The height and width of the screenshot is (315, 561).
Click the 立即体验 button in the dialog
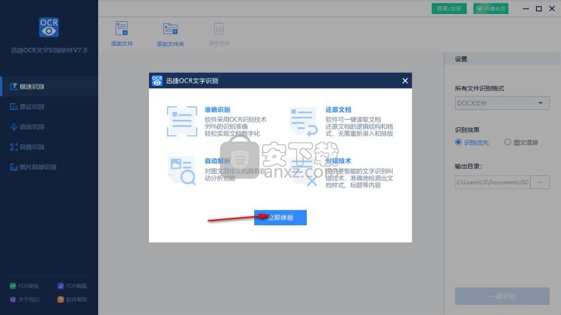tap(280, 217)
